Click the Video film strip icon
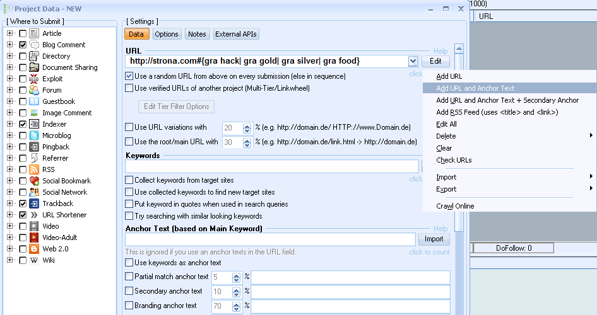 click(x=34, y=226)
